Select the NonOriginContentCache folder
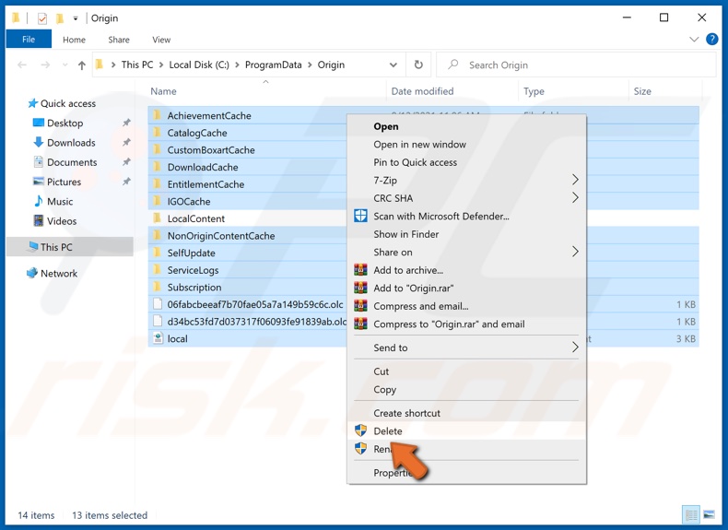This screenshot has height=530, width=728. coord(221,236)
